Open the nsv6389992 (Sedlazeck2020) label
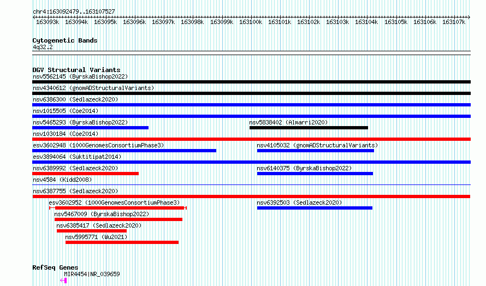 [75, 168]
